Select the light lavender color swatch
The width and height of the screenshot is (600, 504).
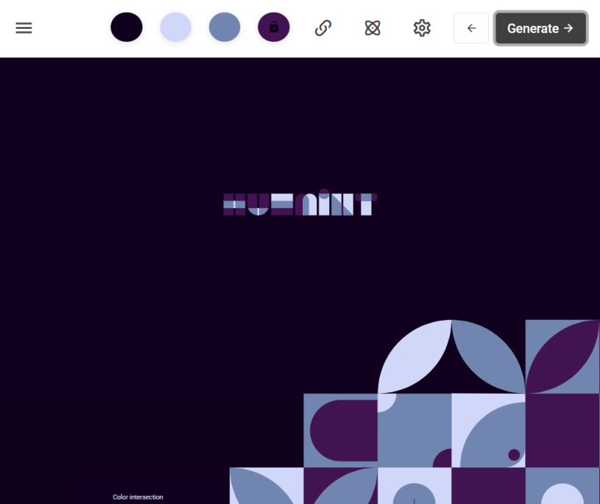pos(176,28)
